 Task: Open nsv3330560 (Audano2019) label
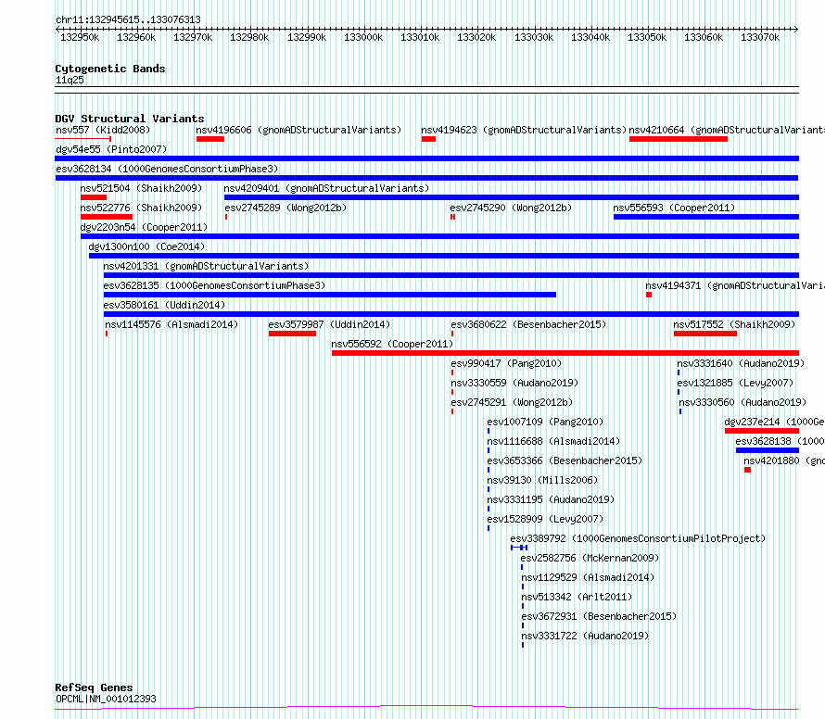point(742,402)
